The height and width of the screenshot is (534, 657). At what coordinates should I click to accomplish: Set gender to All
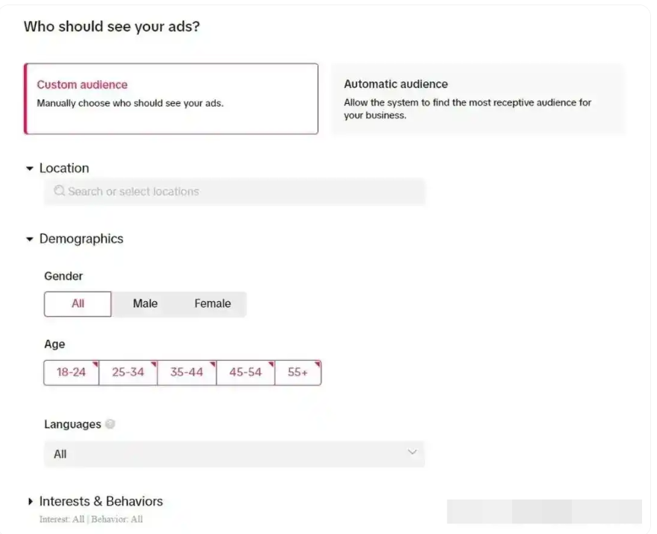point(78,304)
